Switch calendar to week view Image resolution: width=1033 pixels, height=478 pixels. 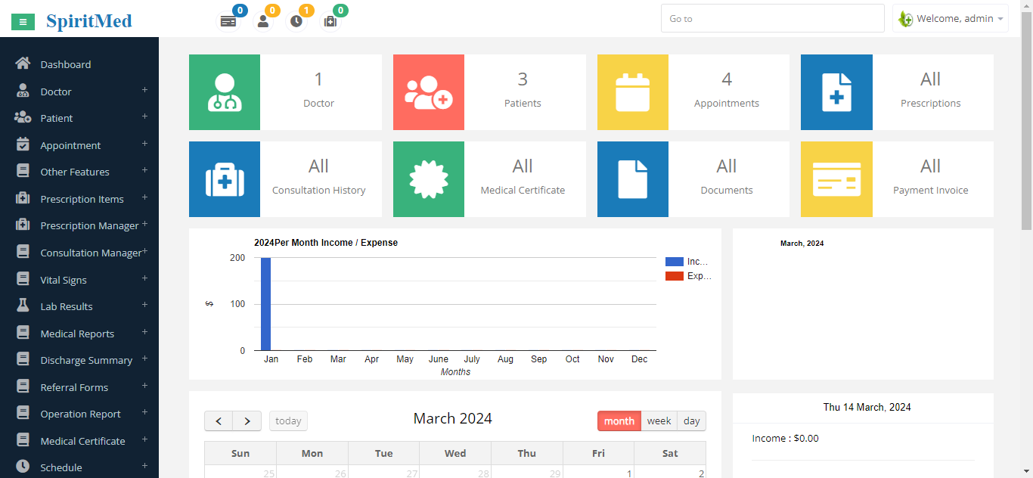(x=659, y=421)
